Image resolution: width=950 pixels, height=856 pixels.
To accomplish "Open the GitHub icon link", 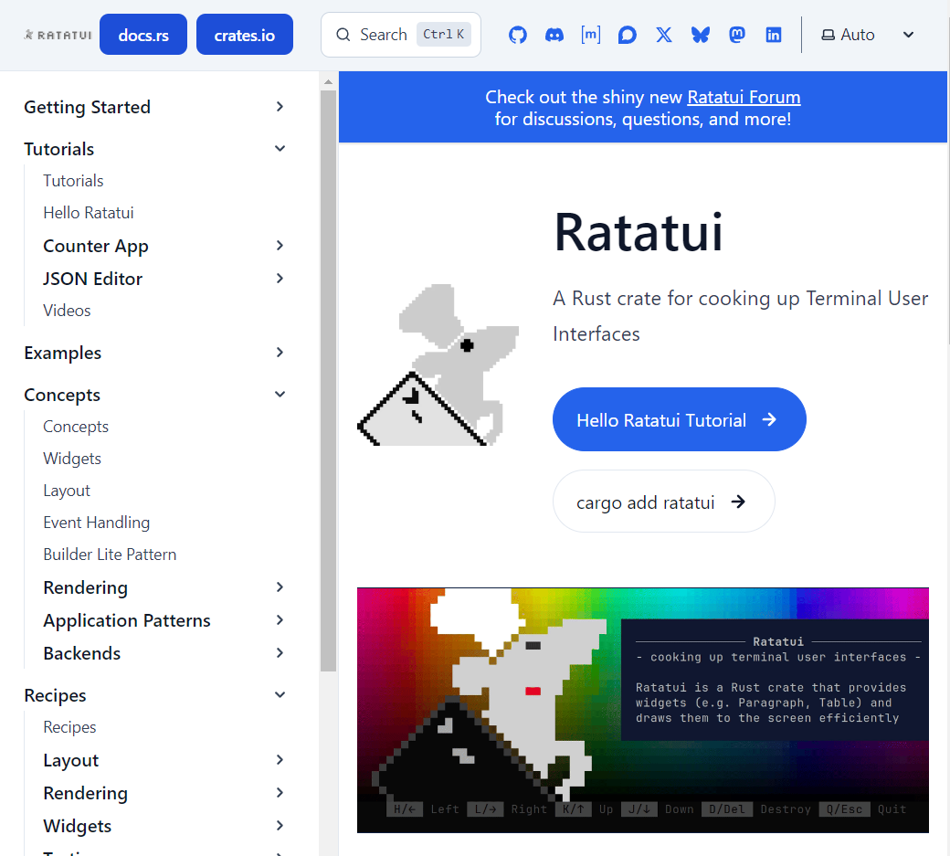I will (518, 35).
